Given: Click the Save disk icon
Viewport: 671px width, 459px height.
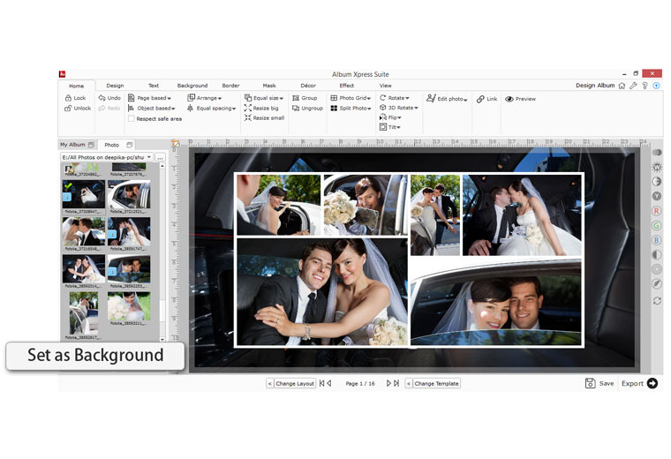Looking at the screenshot, I should pos(590,383).
